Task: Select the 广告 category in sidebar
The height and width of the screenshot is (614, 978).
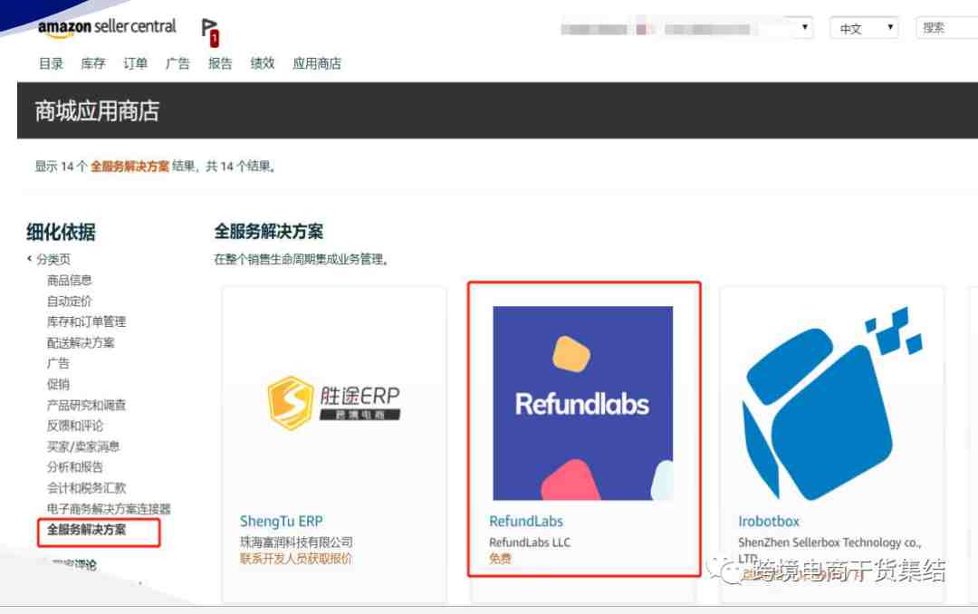Action: coord(59,363)
